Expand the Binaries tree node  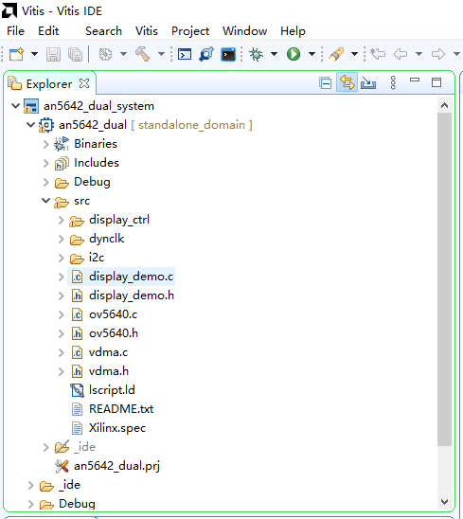[x=46, y=144]
